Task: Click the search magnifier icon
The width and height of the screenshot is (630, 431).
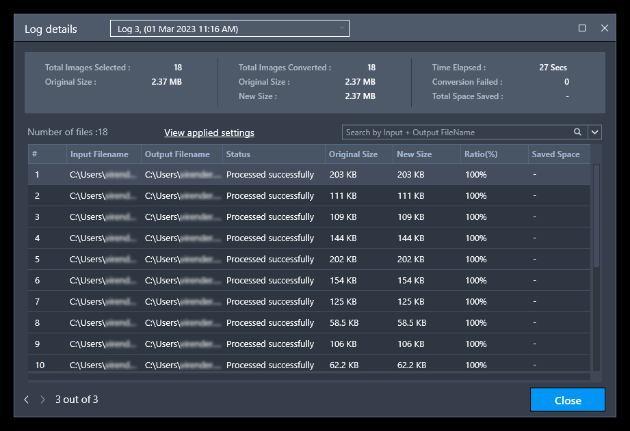Action: point(577,132)
